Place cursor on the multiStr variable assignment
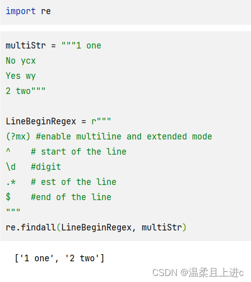This screenshot has height=282, width=251. point(53,45)
